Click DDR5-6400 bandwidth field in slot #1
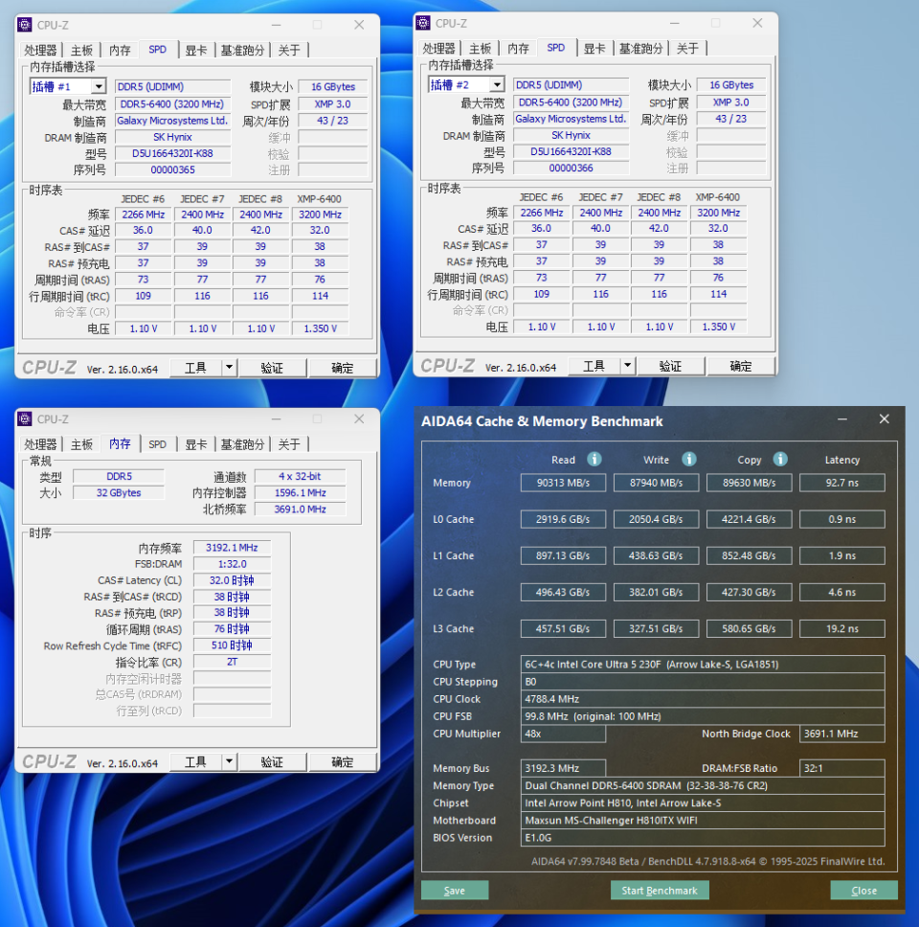Image resolution: width=919 pixels, height=927 pixels. (x=172, y=104)
